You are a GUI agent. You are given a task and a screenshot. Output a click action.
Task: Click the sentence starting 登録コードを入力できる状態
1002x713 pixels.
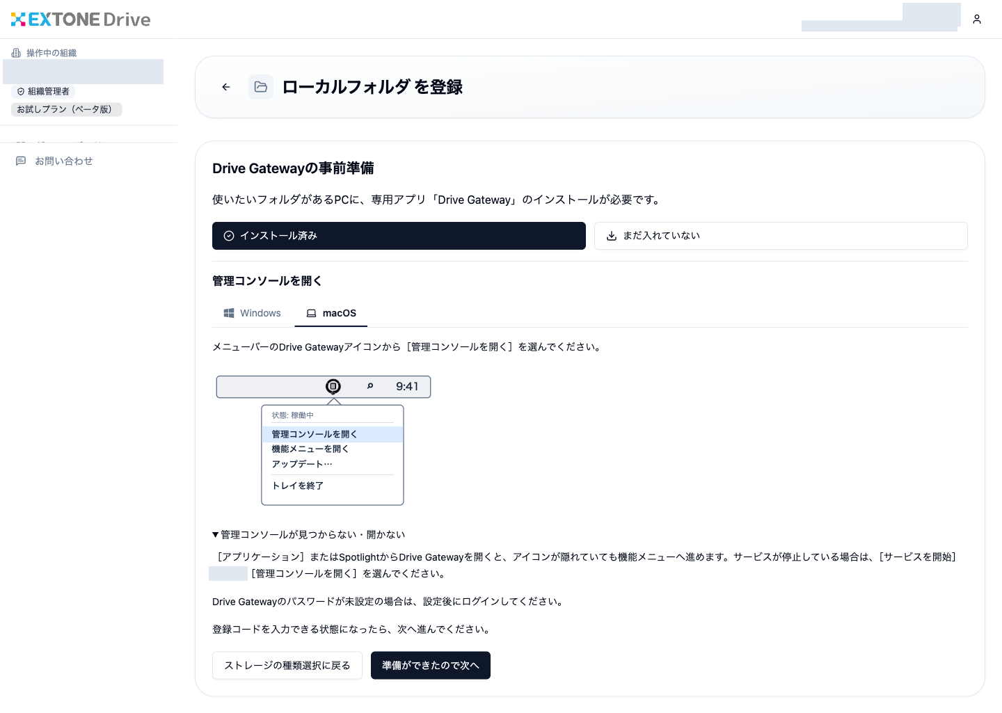pyautogui.click(x=353, y=629)
